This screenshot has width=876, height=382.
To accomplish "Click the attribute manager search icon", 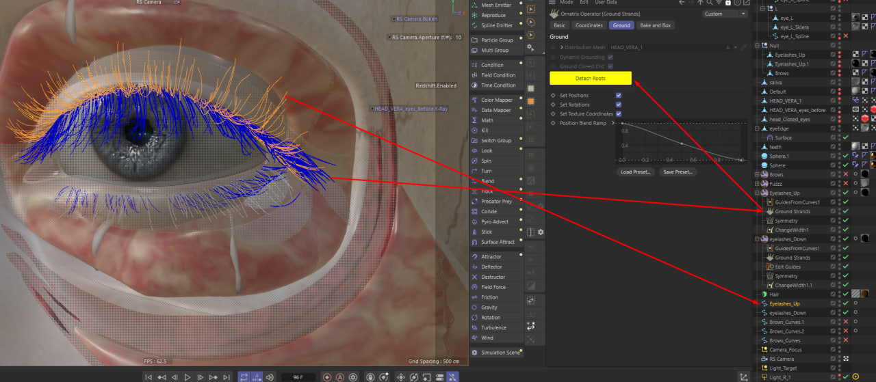I will pyautogui.click(x=710, y=3).
